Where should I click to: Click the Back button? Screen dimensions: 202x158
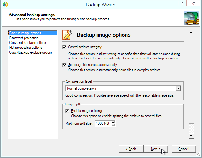(x=131, y=149)
